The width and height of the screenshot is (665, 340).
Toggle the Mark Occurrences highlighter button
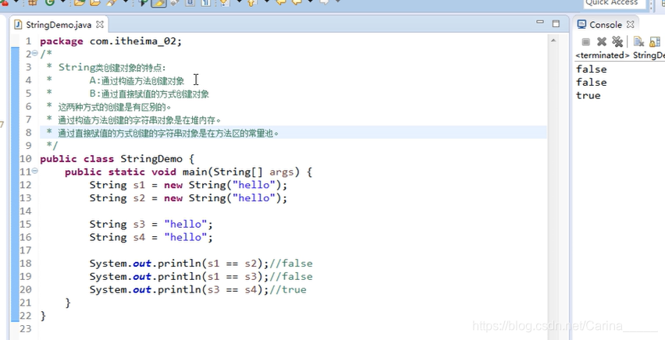158,3
